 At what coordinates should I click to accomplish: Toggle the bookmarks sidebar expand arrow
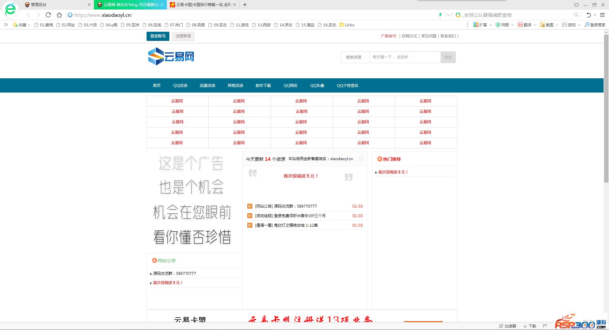6,25
